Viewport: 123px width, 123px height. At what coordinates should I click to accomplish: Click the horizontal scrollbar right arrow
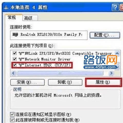[111, 73]
